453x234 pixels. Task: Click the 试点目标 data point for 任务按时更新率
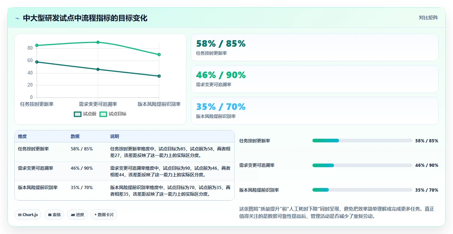[x=37, y=45]
